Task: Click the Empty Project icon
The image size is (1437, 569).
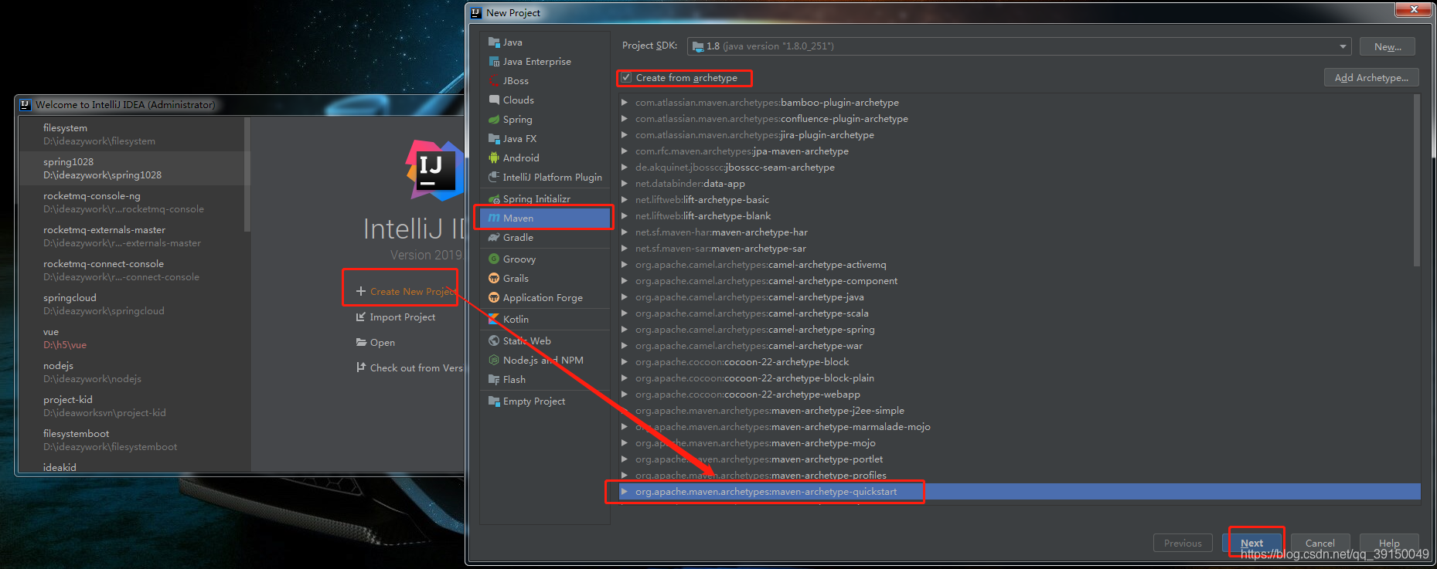Action: (x=494, y=401)
